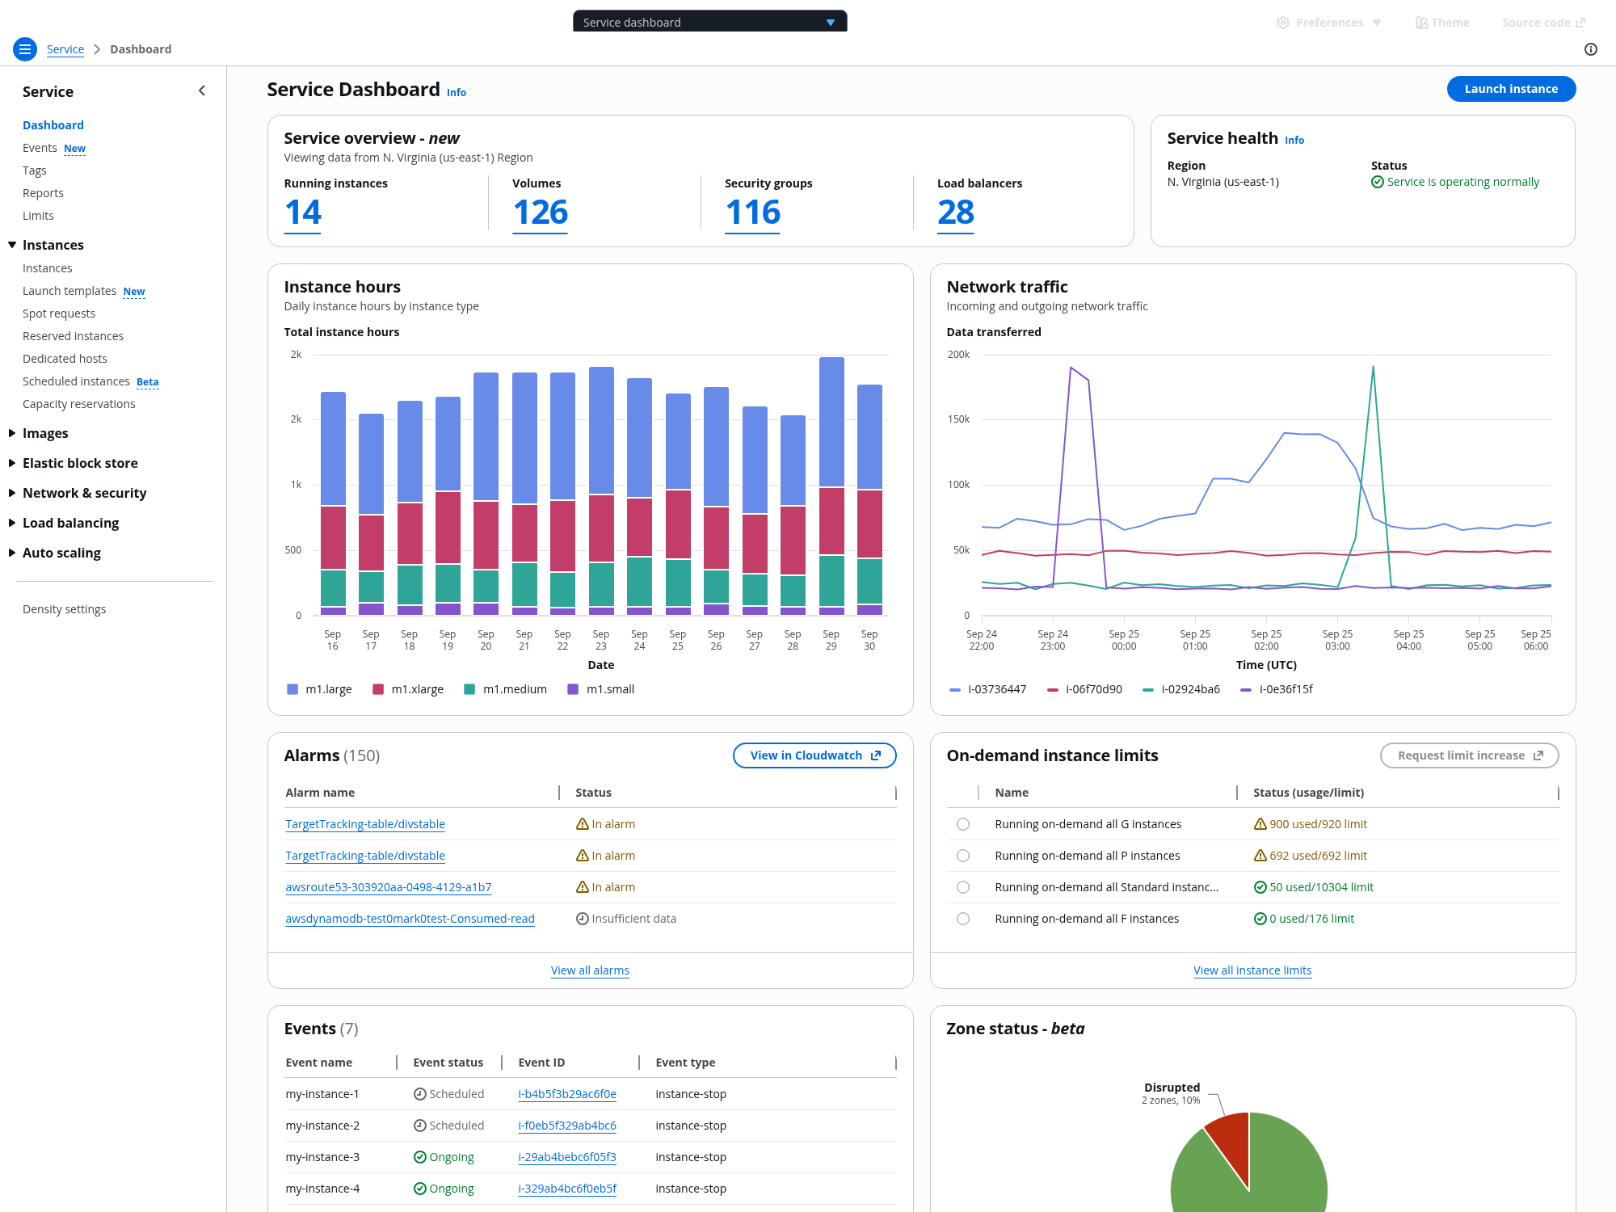Click warning icon beside 900 used/920 limit
The image size is (1616, 1212).
(x=1260, y=824)
